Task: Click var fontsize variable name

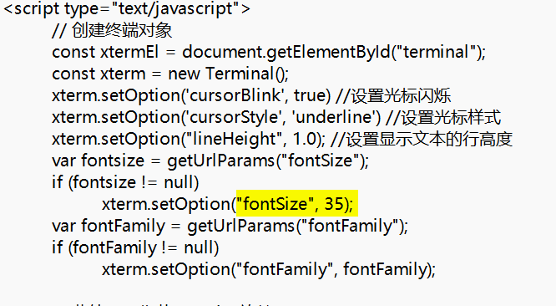Action: tap(113, 161)
